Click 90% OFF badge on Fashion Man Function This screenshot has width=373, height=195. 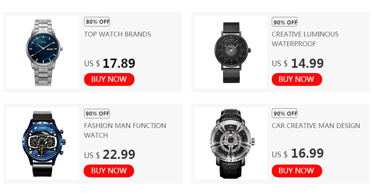click(x=97, y=114)
